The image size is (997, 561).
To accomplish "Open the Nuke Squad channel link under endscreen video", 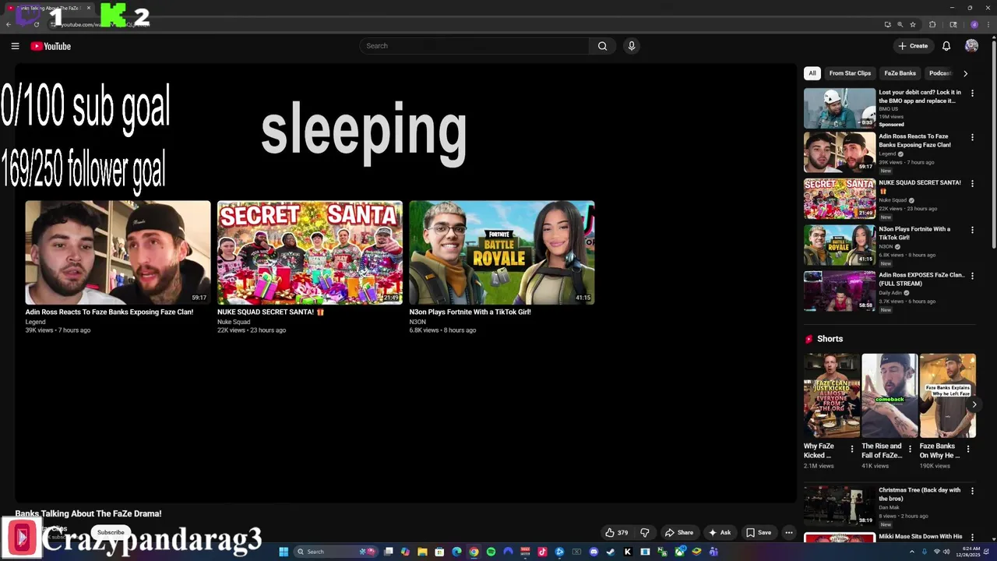I will click(234, 322).
